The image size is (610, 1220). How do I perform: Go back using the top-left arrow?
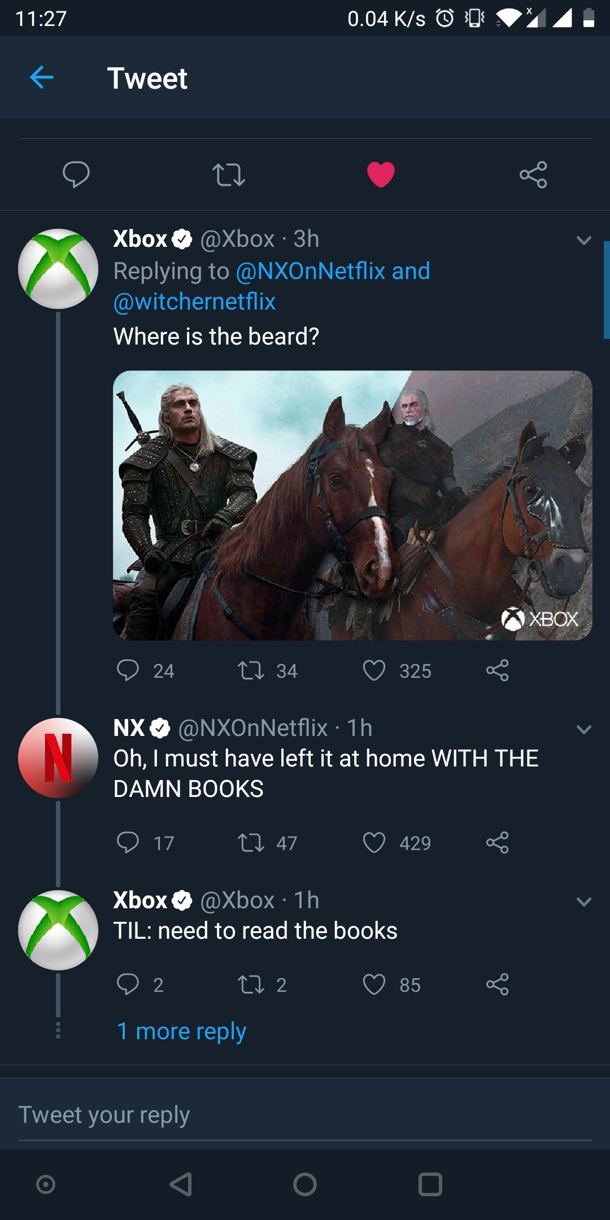42,77
